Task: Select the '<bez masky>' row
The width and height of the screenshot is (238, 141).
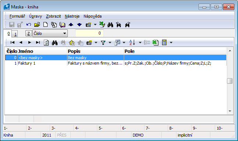Action: coord(116,58)
